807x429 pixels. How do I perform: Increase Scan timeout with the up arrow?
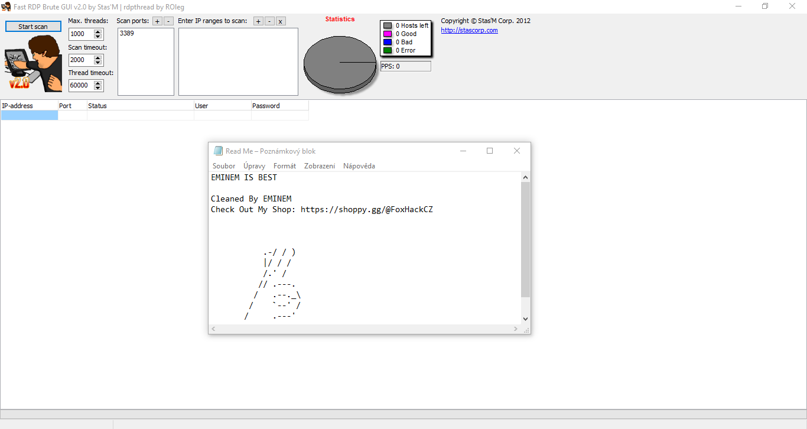98,57
